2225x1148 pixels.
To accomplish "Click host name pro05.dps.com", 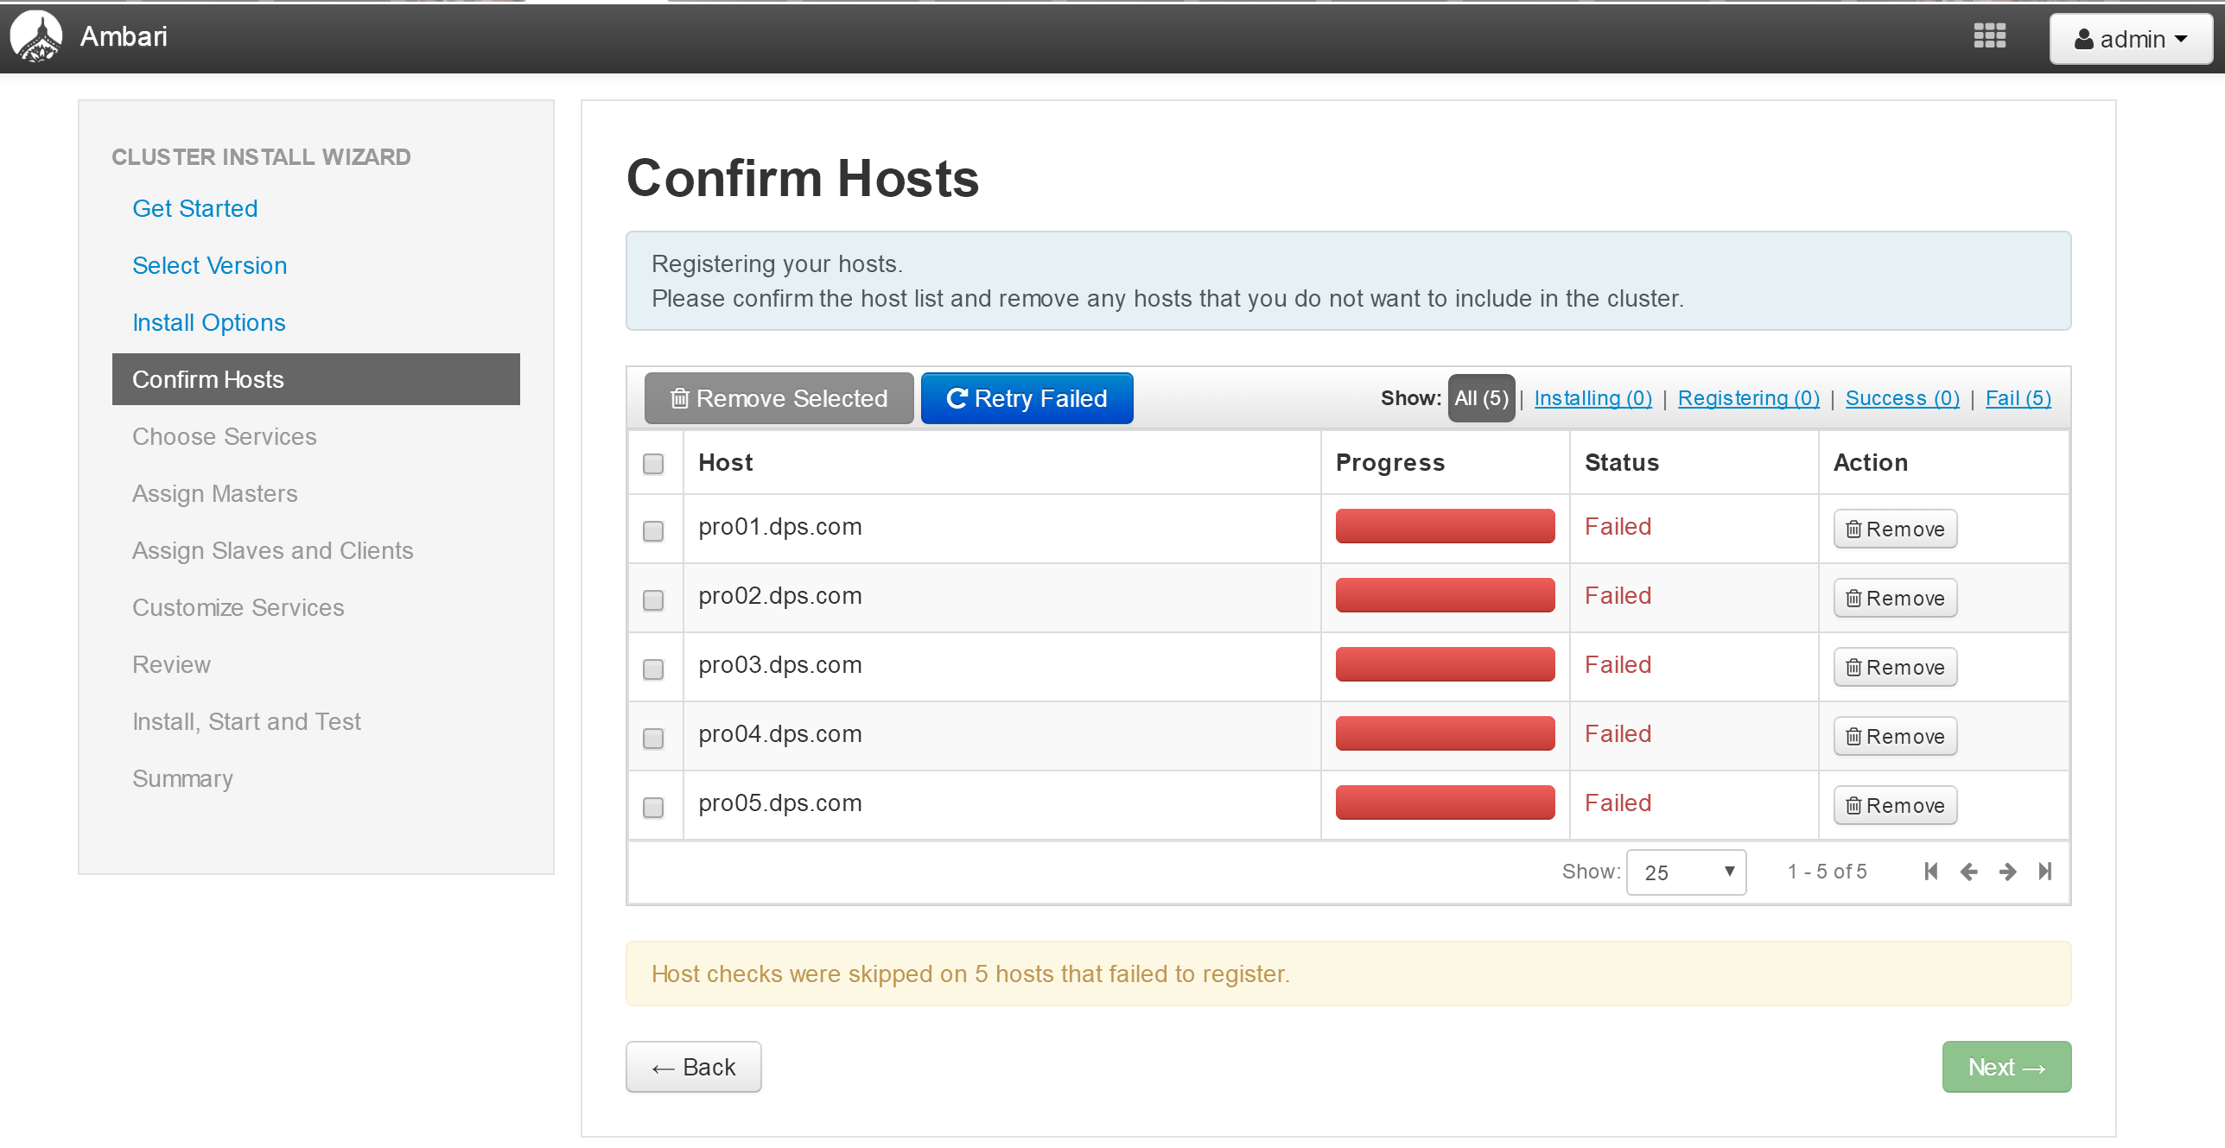I will (x=780, y=802).
